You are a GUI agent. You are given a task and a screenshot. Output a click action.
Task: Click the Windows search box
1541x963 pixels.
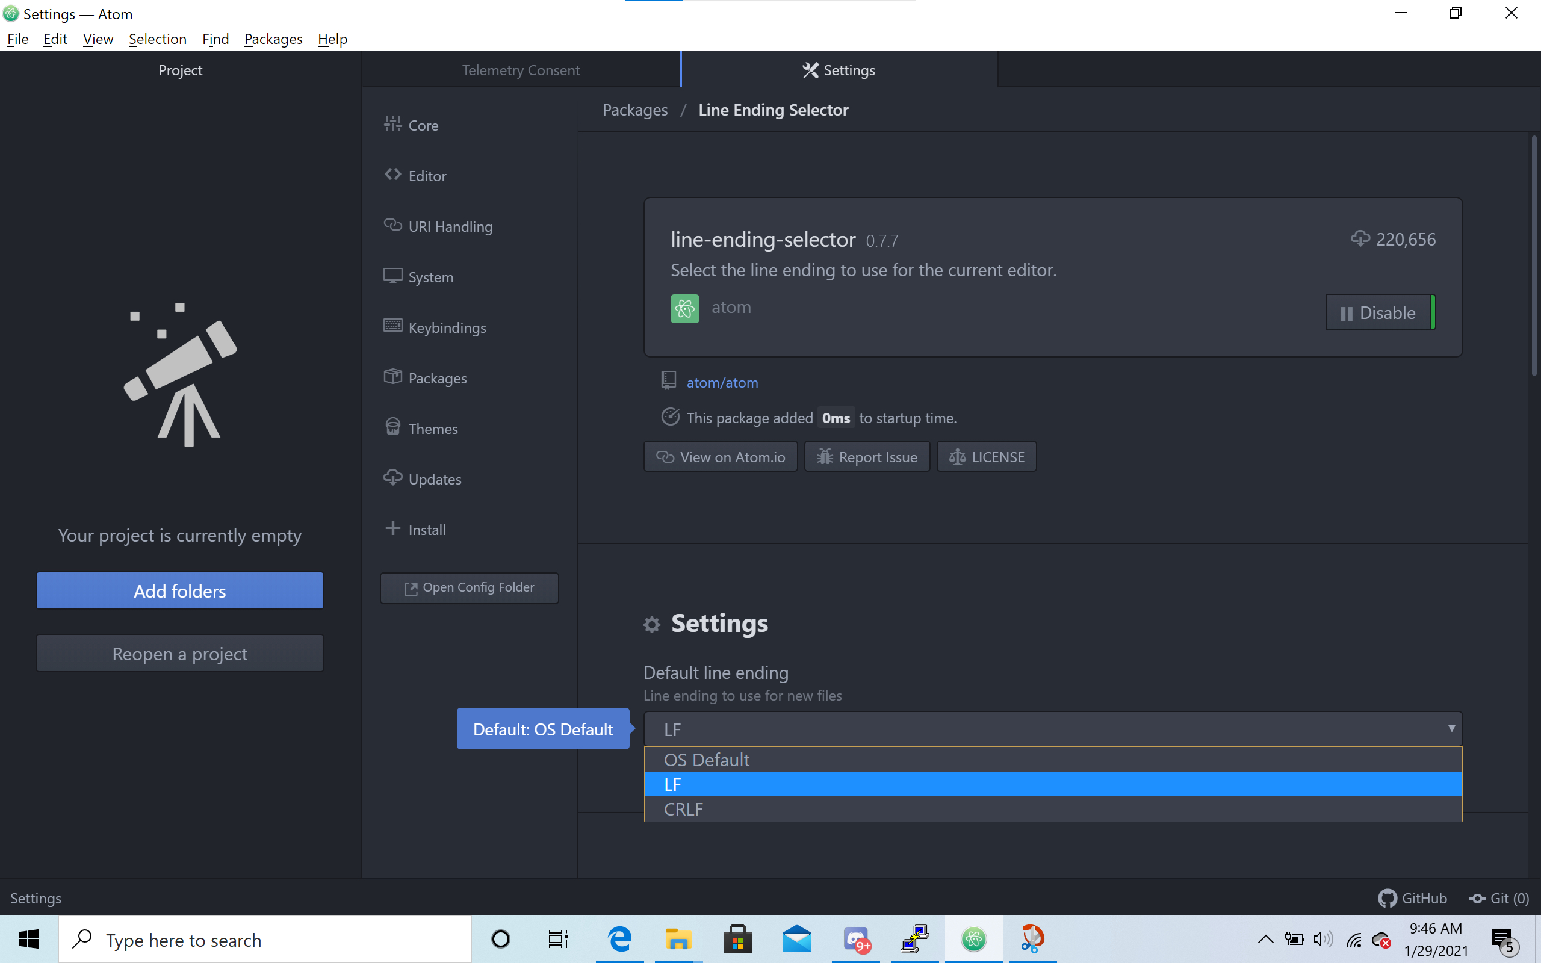[x=265, y=940]
